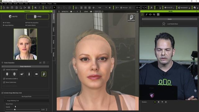Open the Create menu
Image resolution: width=199 pixels, height=112 pixels.
coord(10,4)
